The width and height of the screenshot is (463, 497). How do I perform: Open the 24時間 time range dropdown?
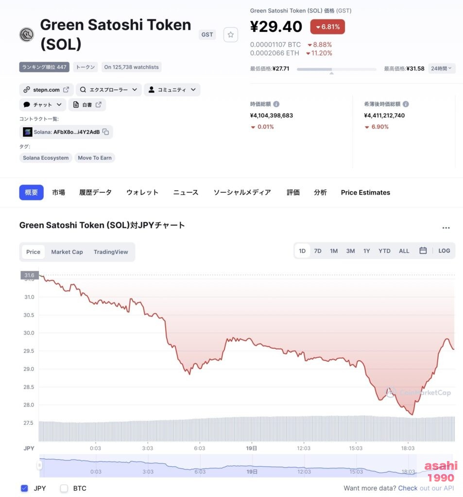442,68
